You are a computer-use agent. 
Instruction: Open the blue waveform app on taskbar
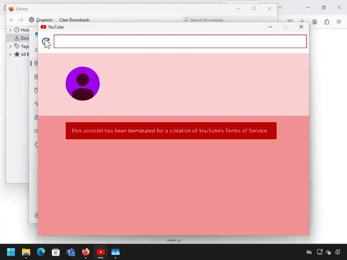[x=116, y=252]
